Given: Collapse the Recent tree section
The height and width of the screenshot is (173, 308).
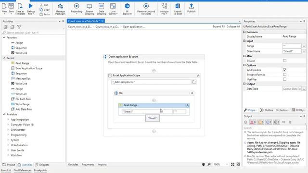Looking at the screenshot, I should (4, 58).
